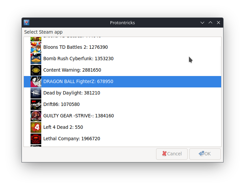Viewport: 245px width, 188px height.
Task: Select Bomb Rush Cyberfunk: 1353230
Action: coord(122,59)
